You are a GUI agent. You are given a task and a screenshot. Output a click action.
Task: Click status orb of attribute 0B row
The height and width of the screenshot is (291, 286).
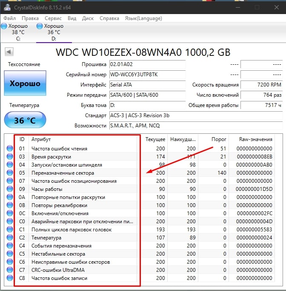pos(10,205)
